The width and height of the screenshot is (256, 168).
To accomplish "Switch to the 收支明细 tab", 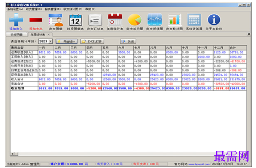I will click(16, 35).
